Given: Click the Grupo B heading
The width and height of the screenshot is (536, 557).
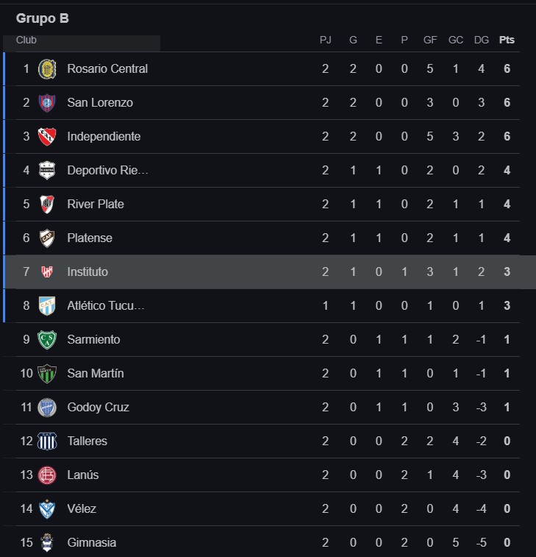Looking at the screenshot, I should 42,18.
